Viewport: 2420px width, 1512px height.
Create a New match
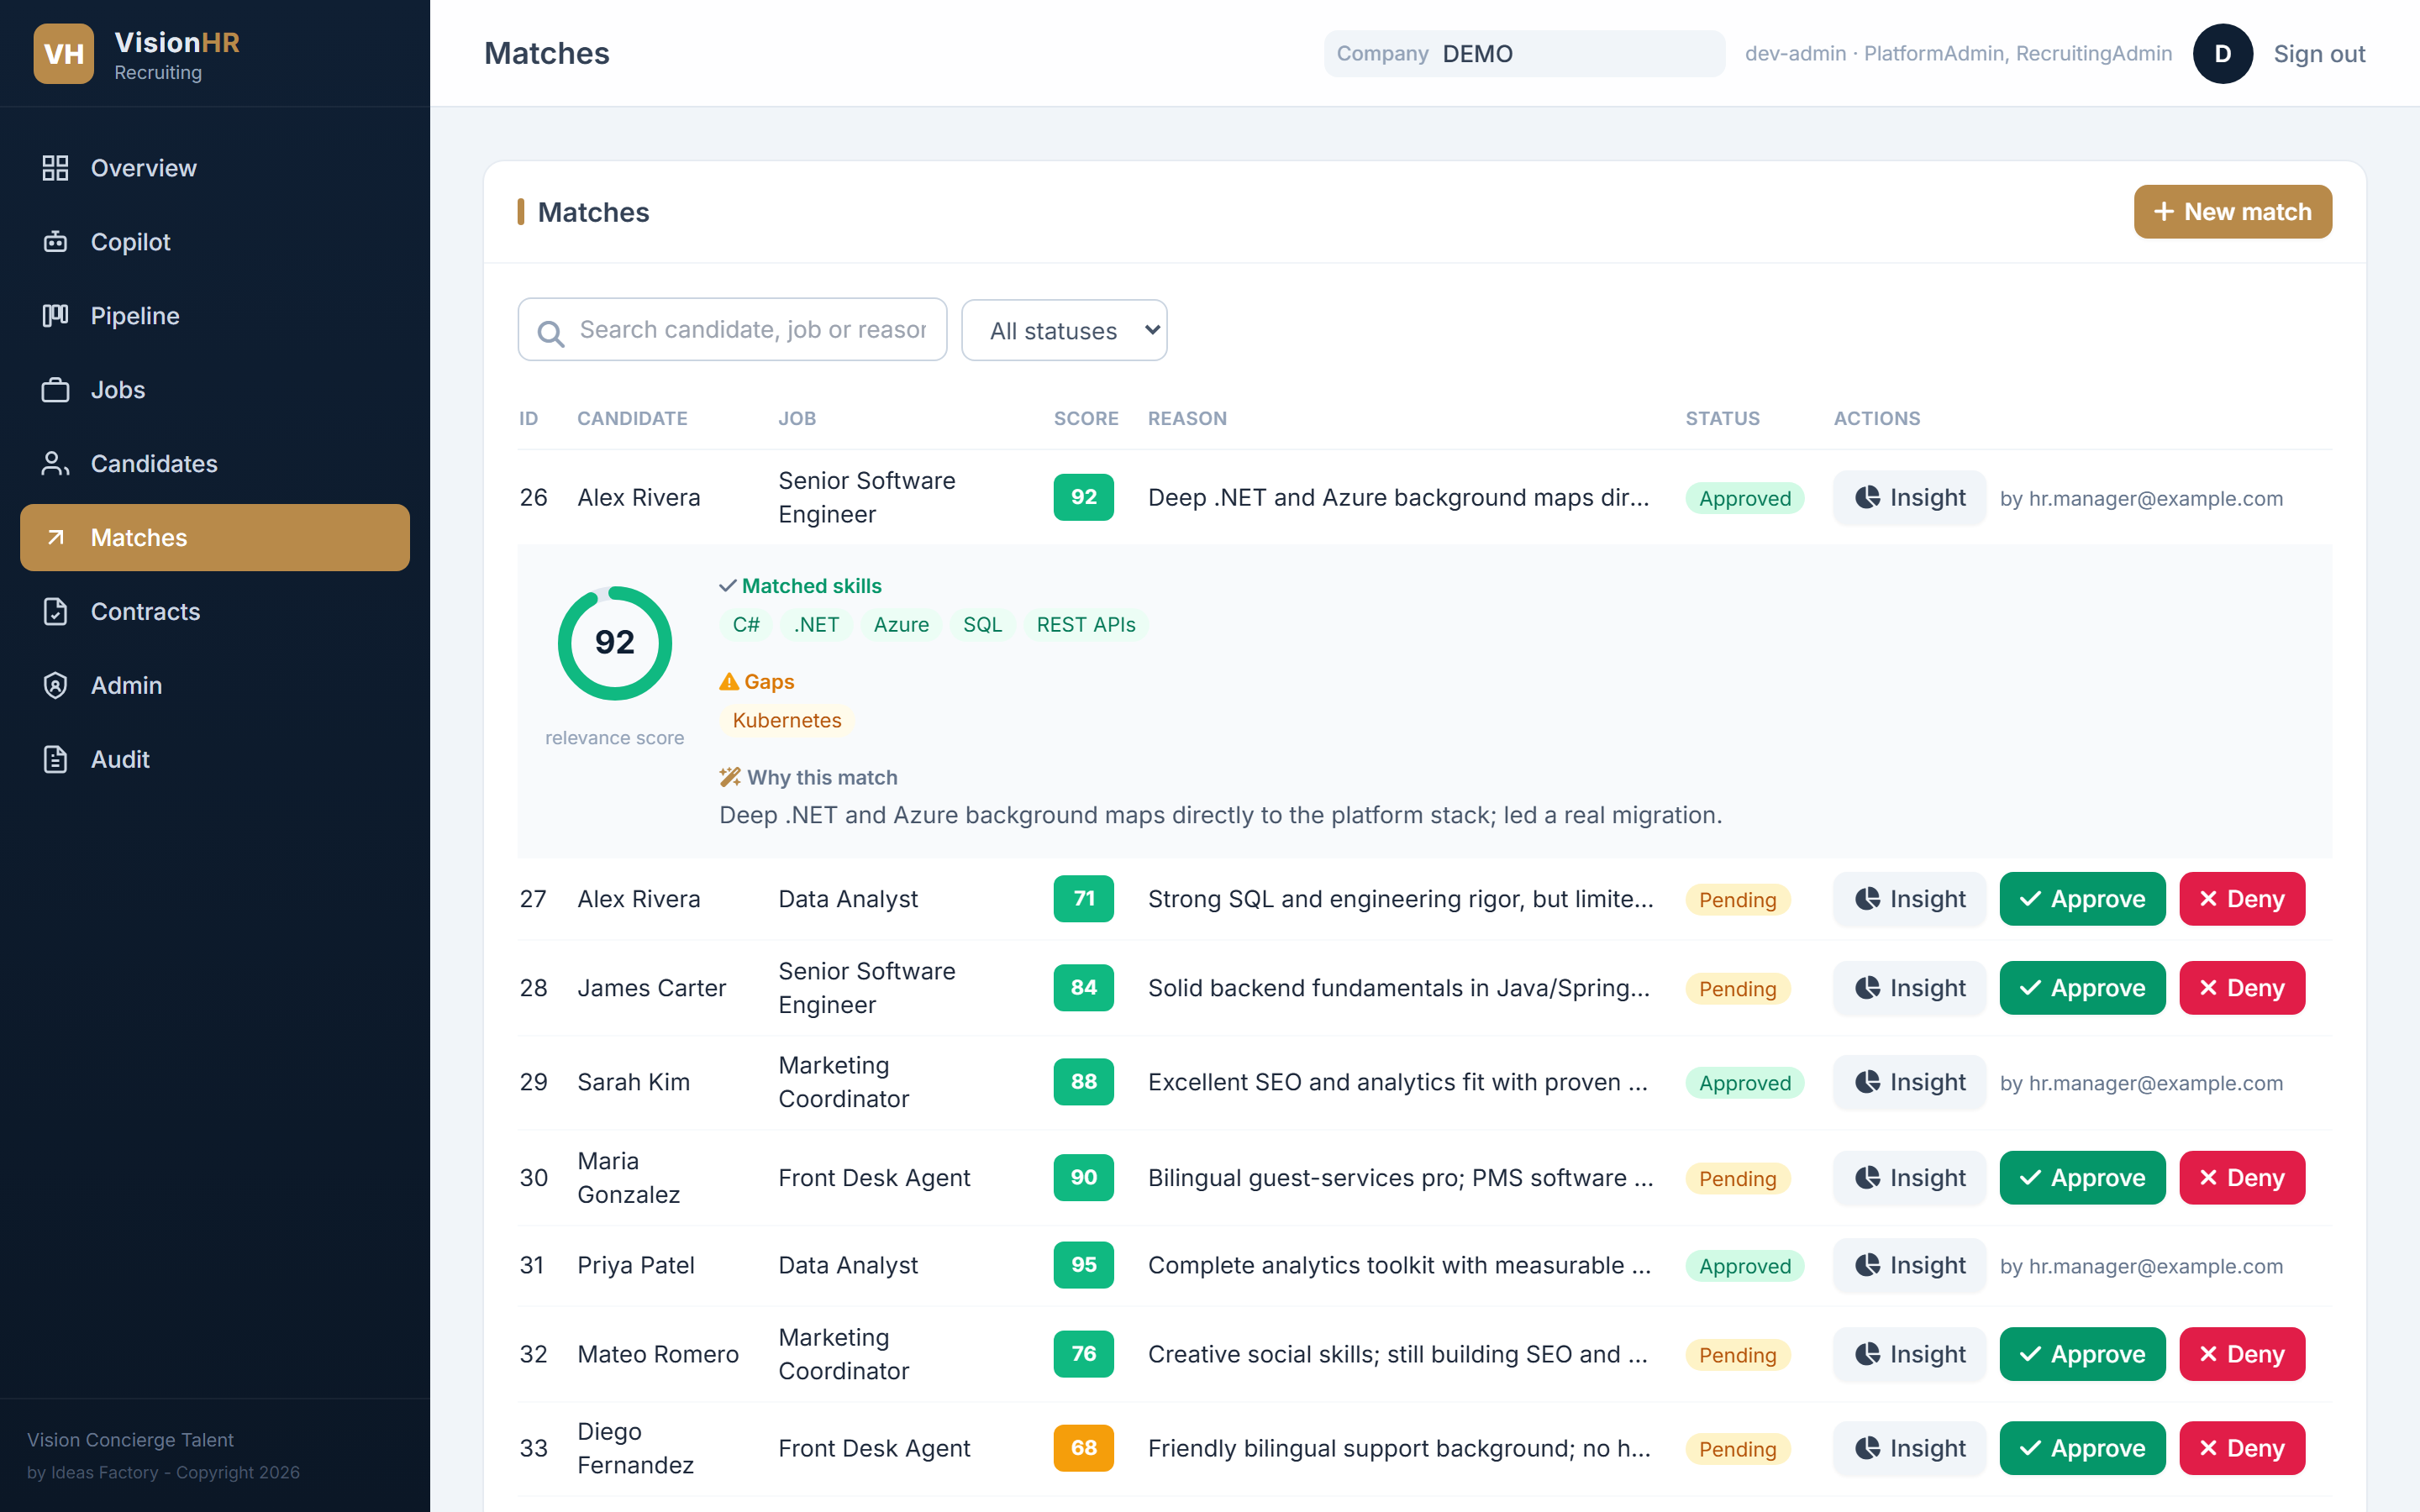(2232, 212)
